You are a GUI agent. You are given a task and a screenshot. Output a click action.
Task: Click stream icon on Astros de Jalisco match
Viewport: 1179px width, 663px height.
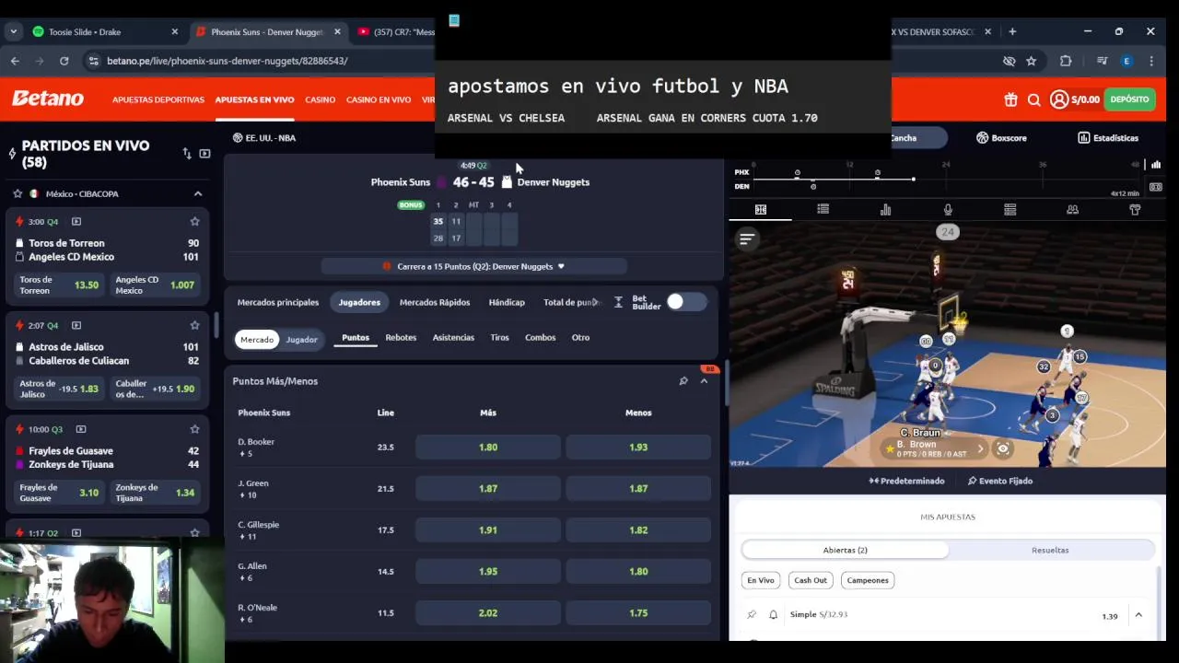pos(76,325)
